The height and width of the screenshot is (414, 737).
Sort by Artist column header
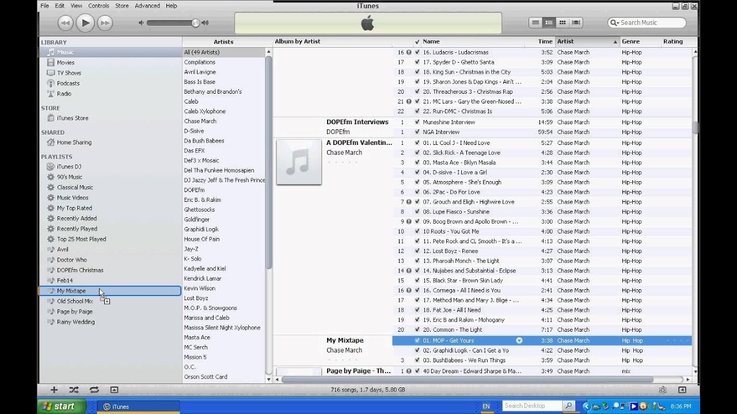tap(587, 41)
